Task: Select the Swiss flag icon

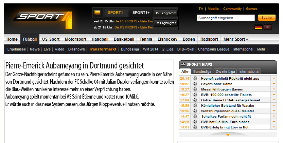Action: (268, 27)
